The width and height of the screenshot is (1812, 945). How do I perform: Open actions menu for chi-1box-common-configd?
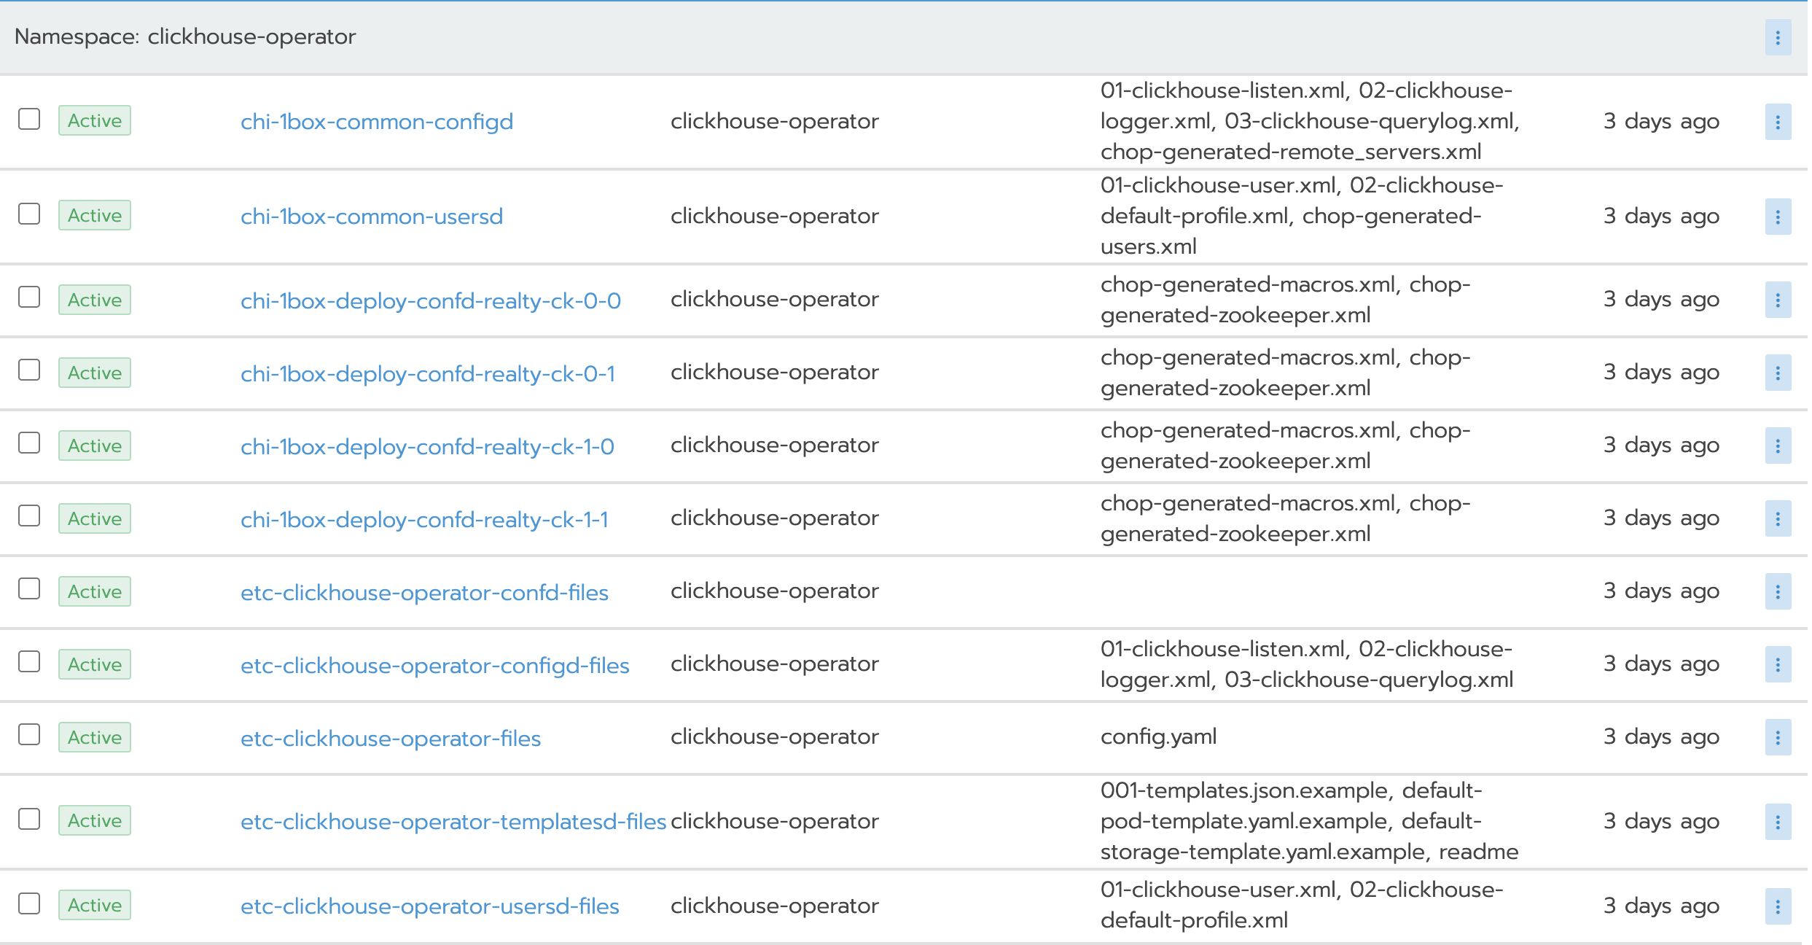click(x=1777, y=122)
